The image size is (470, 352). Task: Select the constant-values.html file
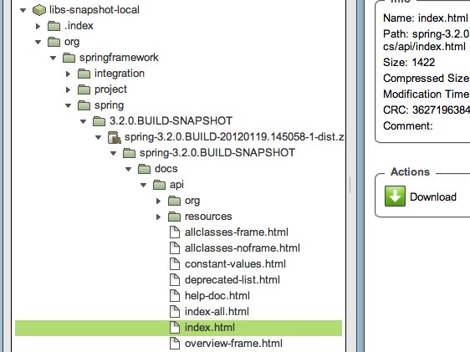[x=235, y=264]
